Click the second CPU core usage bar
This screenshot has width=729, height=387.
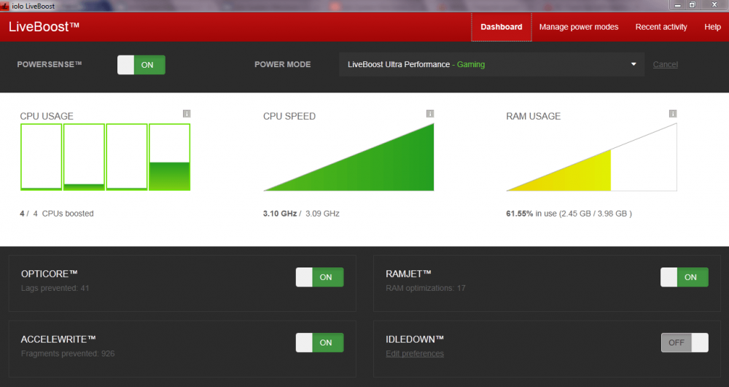pyautogui.click(x=84, y=157)
